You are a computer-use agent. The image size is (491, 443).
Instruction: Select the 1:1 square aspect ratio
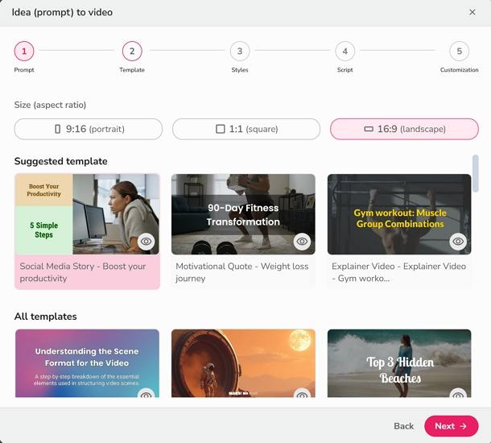point(246,129)
